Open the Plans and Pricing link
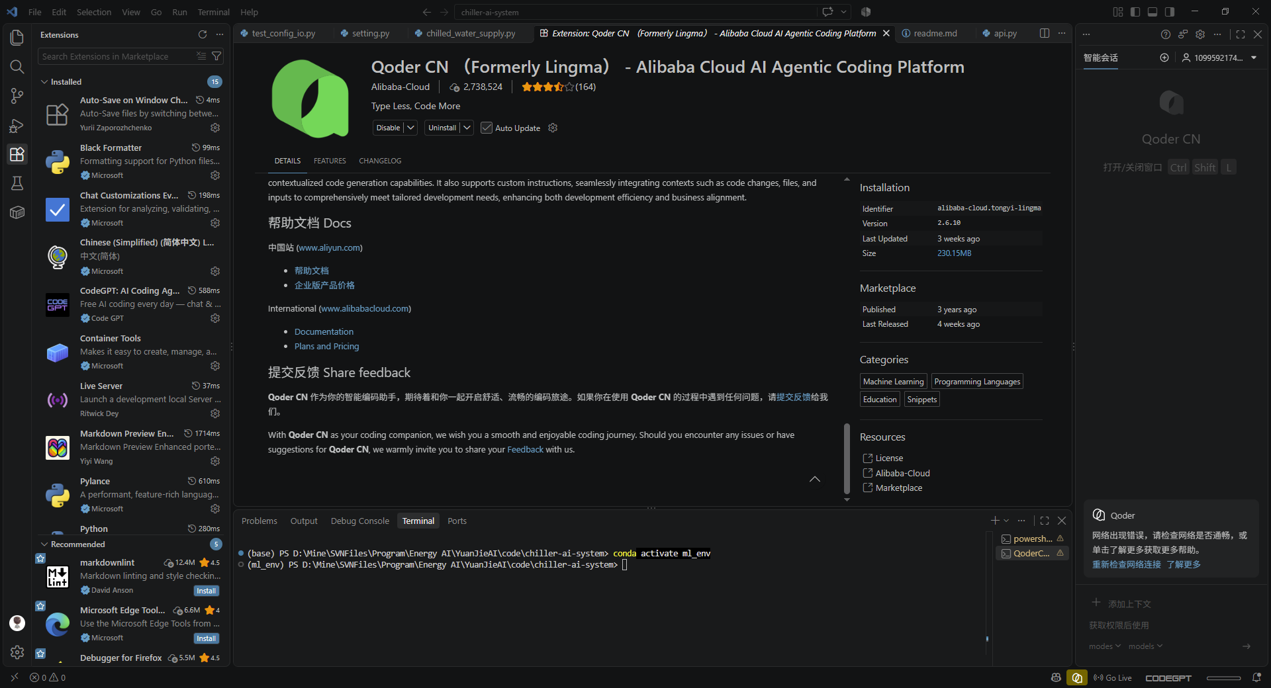1271x688 pixels. [x=326, y=346]
